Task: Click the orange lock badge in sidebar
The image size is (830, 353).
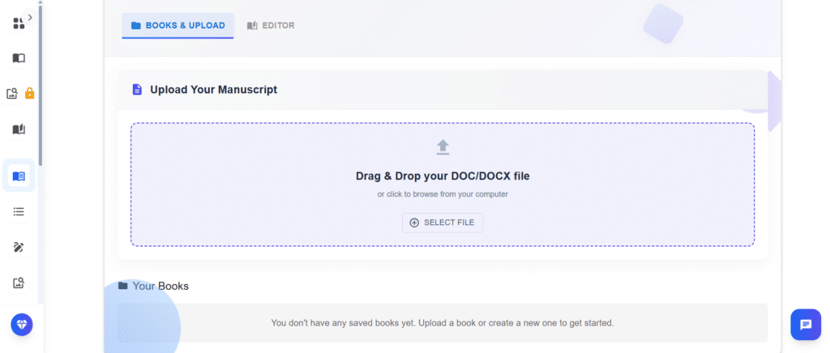Action: coord(29,94)
